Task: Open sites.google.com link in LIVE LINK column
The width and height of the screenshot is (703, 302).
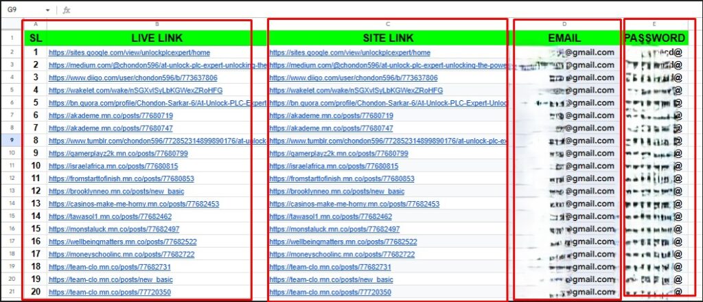Action: [129, 52]
